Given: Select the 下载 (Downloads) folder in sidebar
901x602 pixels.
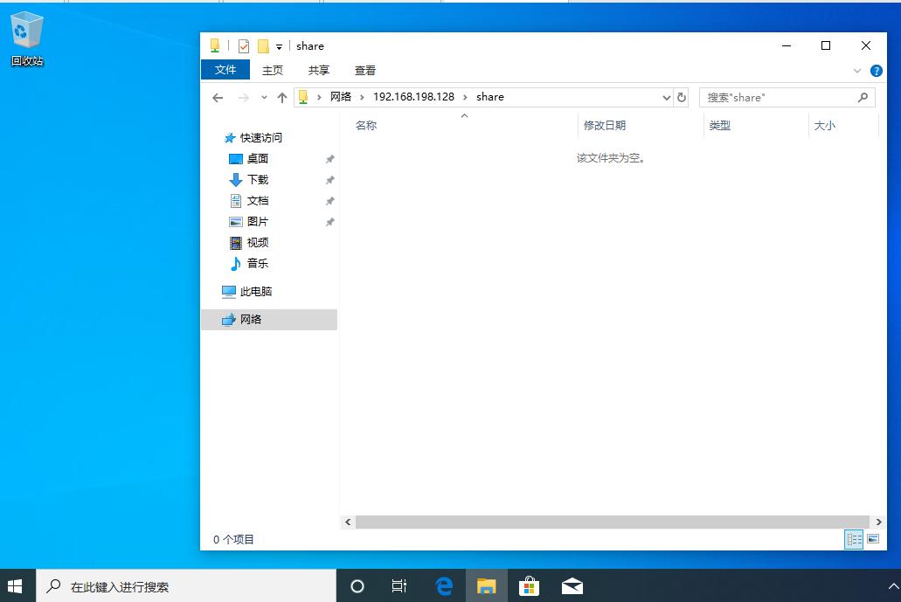Looking at the screenshot, I should 260,180.
